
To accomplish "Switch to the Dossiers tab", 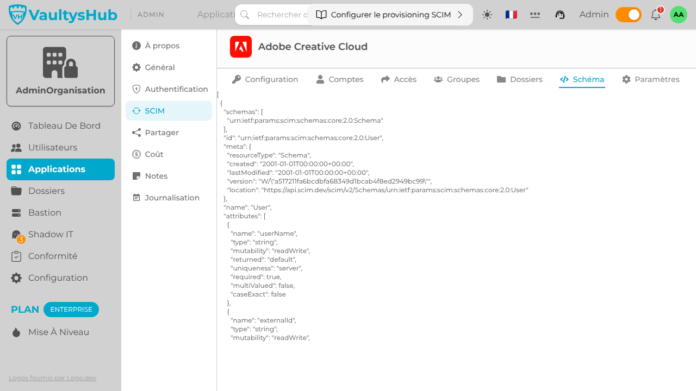I will (520, 79).
